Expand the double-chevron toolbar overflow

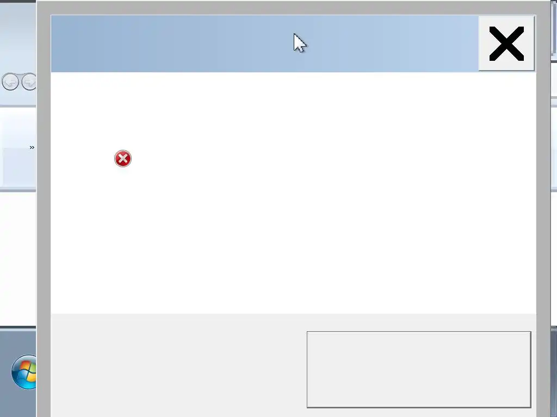pyautogui.click(x=32, y=147)
